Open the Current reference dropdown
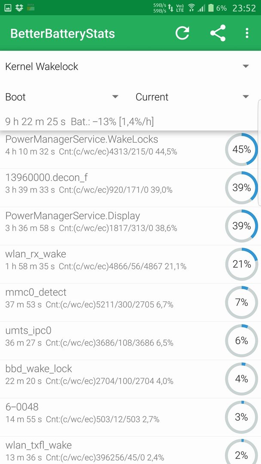261x464 pixels. pos(192,97)
